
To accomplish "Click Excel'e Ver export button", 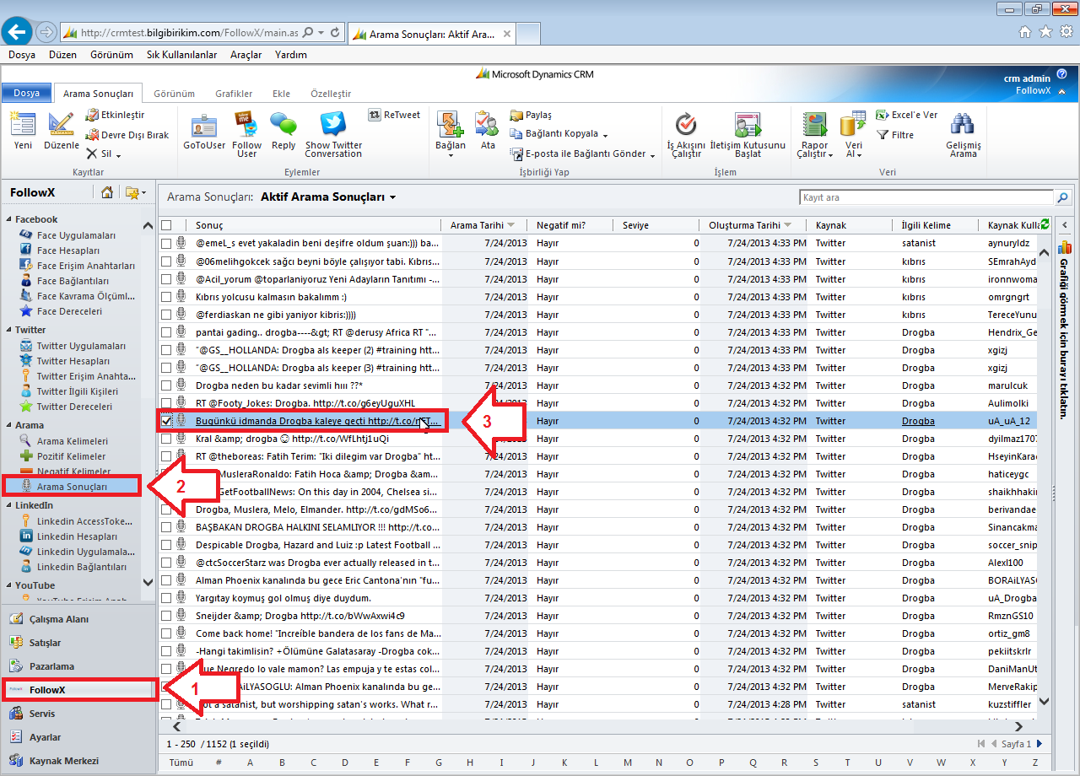I will click(906, 115).
